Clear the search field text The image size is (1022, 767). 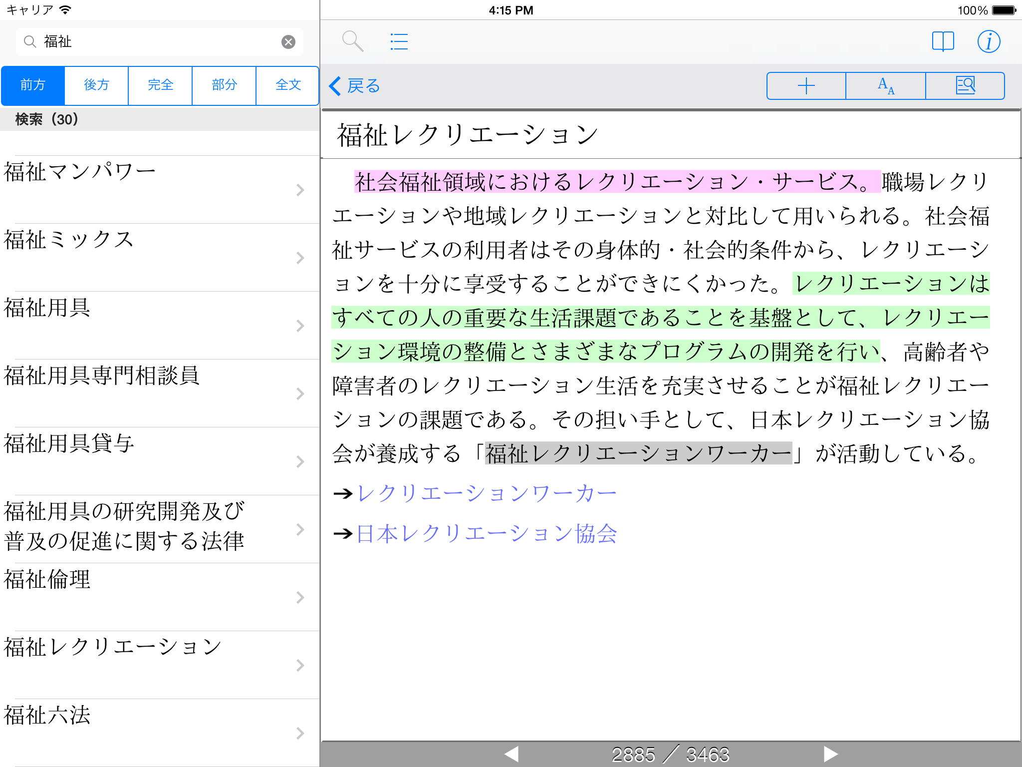pos(288,42)
